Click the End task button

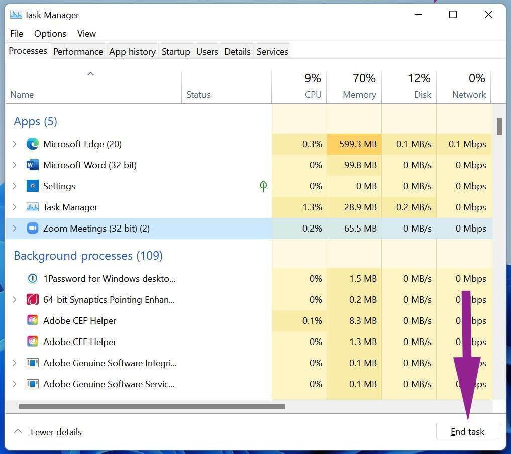tap(467, 431)
